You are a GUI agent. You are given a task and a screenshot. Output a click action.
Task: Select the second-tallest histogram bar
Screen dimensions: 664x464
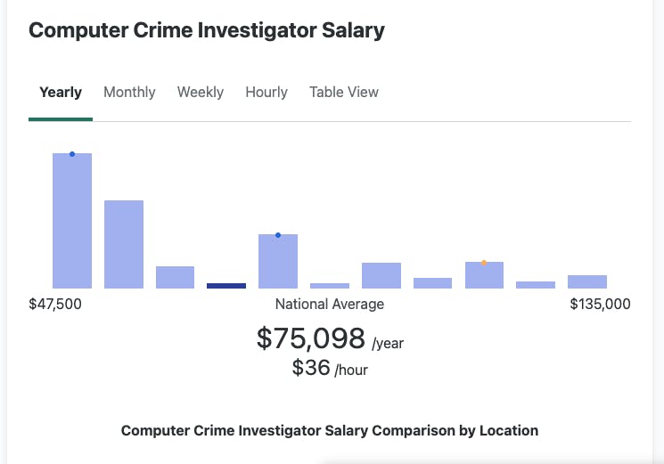click(x=124, y=245)
